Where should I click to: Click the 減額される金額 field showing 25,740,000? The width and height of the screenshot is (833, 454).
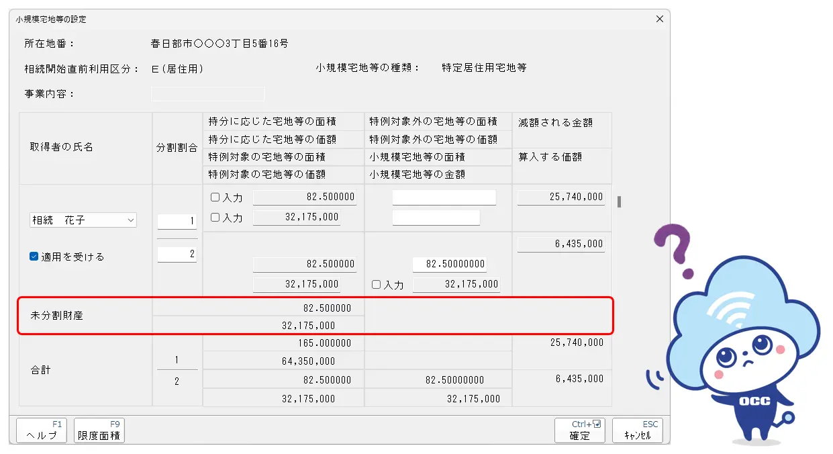pos(561,197)
